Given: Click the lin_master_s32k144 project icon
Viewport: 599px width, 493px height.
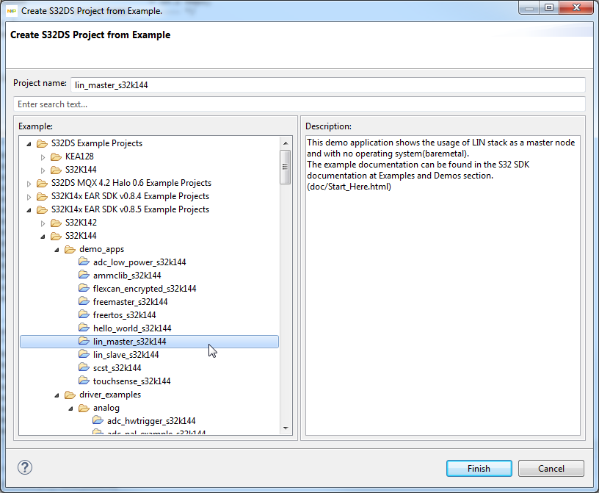Looking at the screenshot, I should click(x=84, y=341).
